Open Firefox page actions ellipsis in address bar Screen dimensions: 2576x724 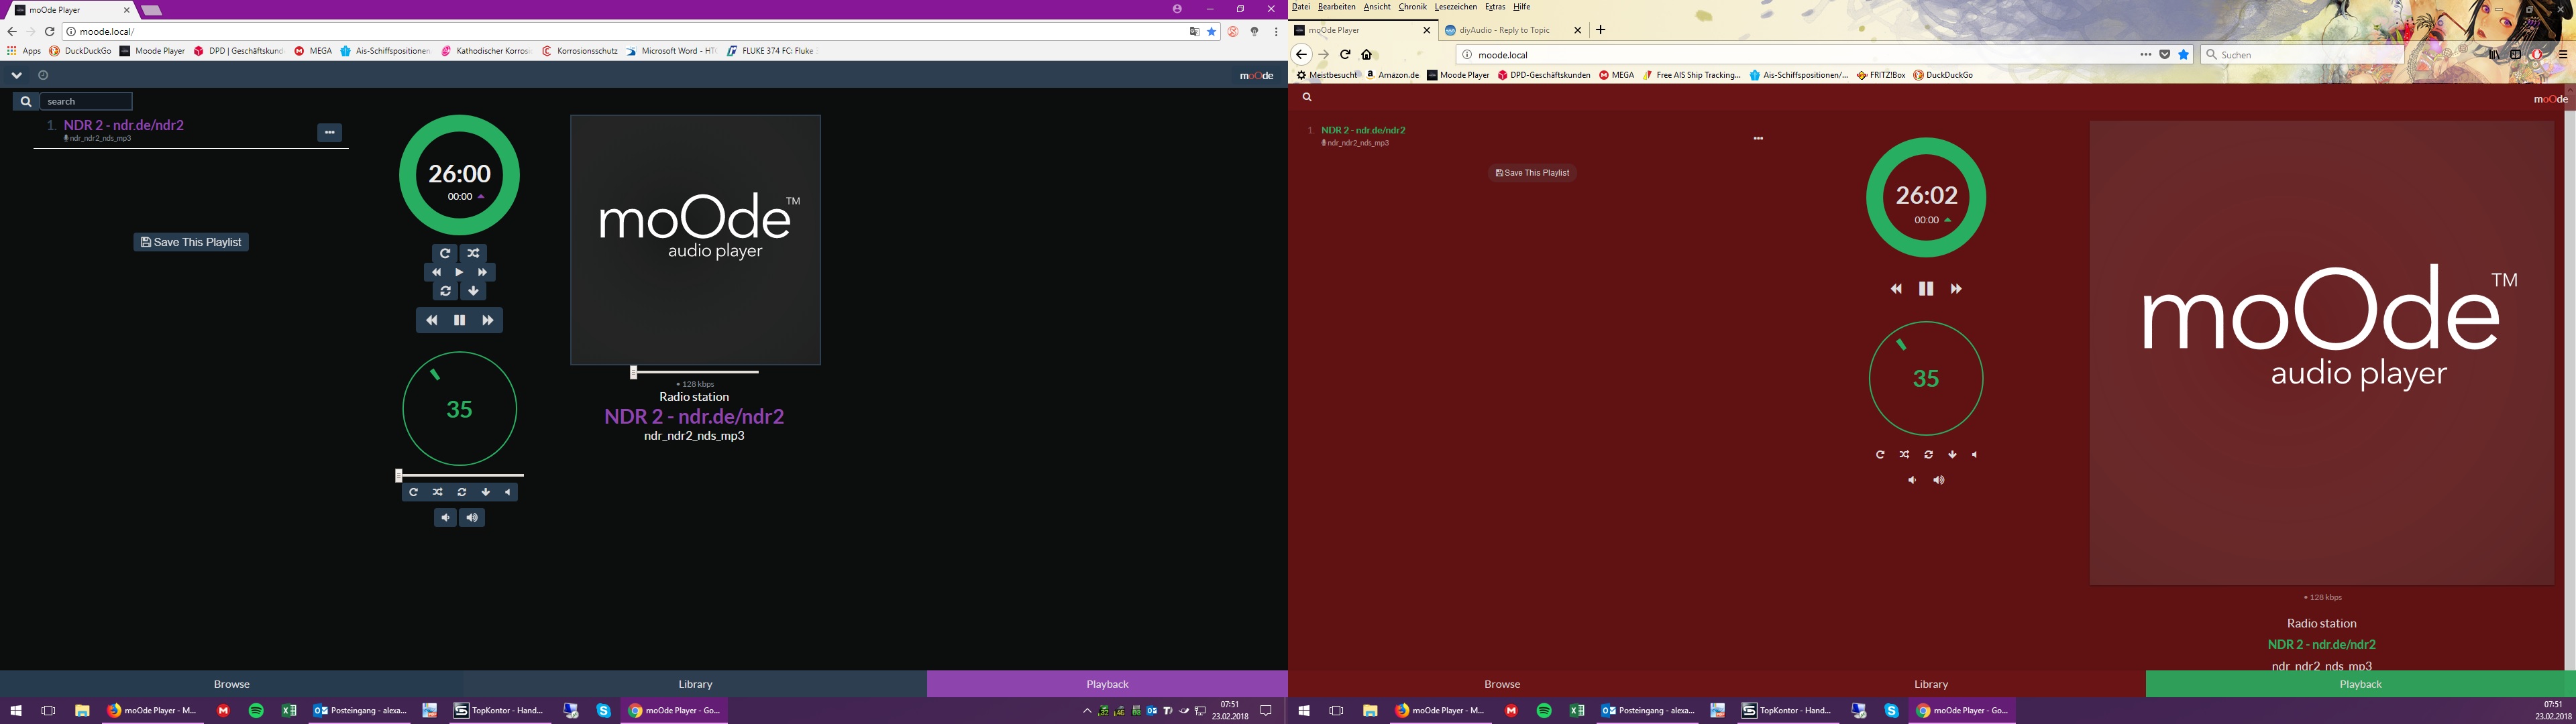tap(2145, 55)
